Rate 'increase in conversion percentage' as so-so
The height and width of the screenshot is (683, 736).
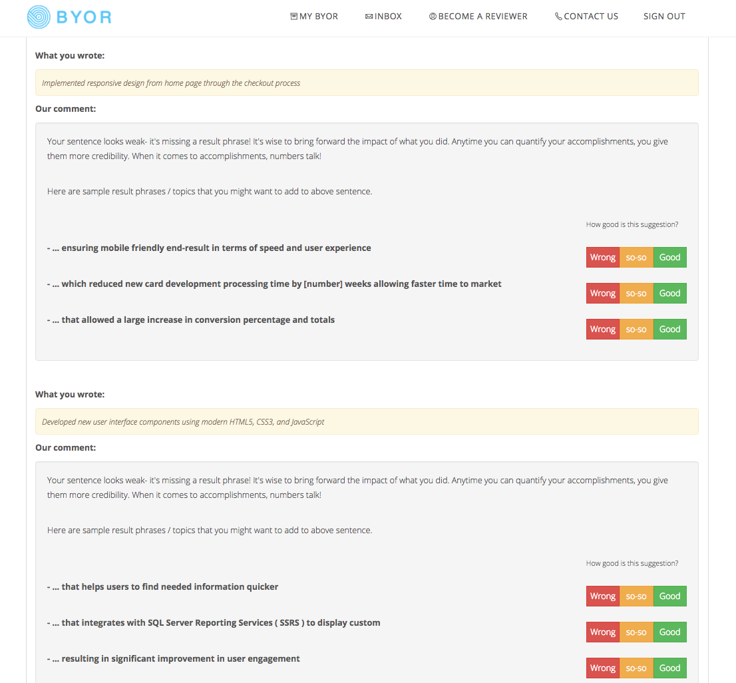coord(636,329)
